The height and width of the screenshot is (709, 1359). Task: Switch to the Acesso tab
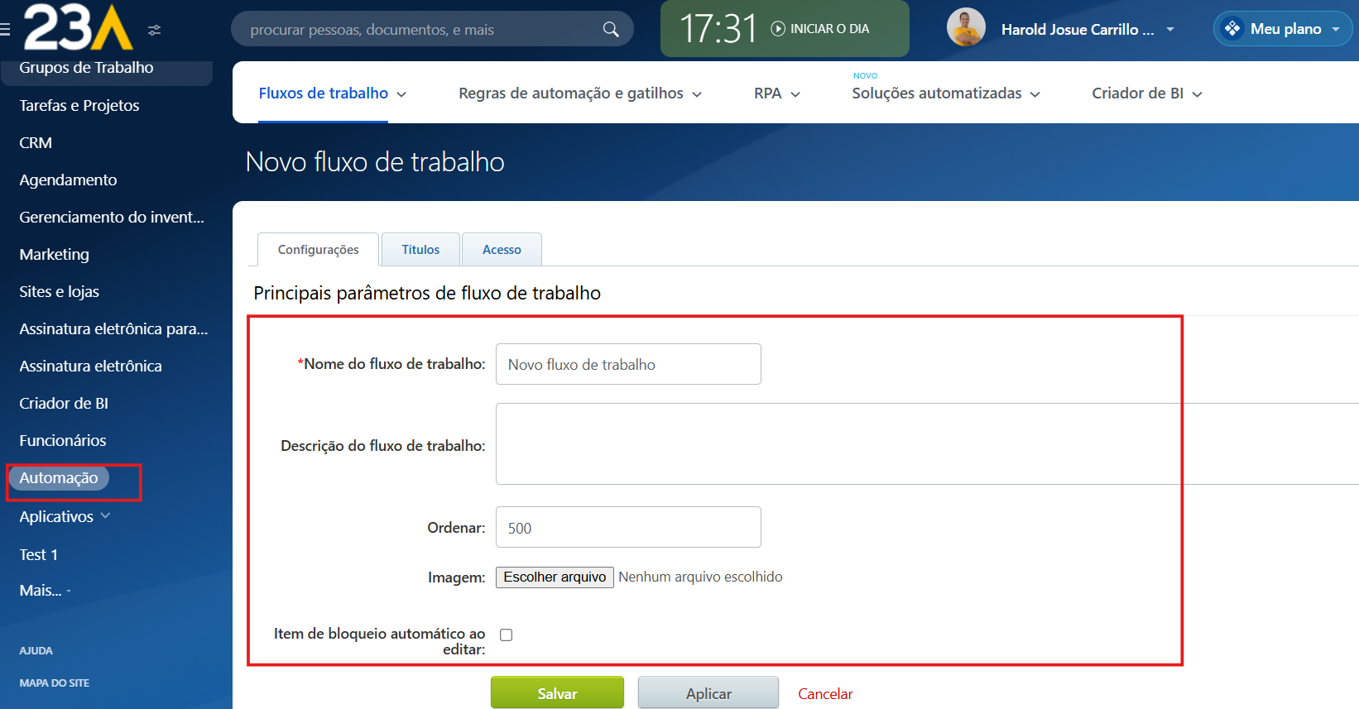pyautogui.click(x=502, y=250)
